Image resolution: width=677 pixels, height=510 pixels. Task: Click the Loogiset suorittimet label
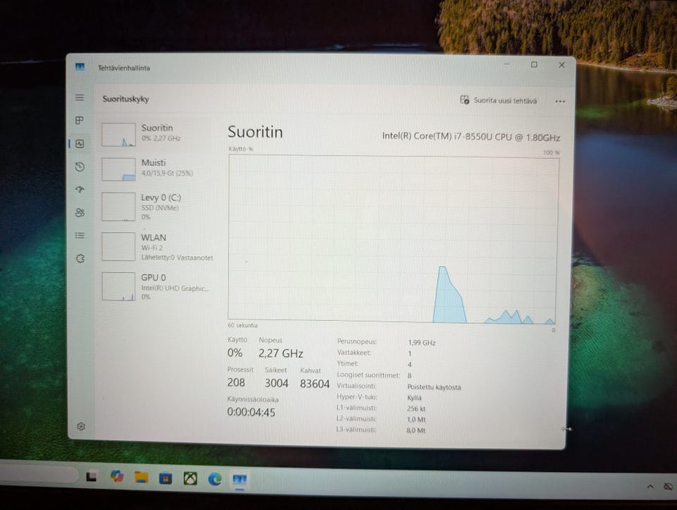coord(368,375)
